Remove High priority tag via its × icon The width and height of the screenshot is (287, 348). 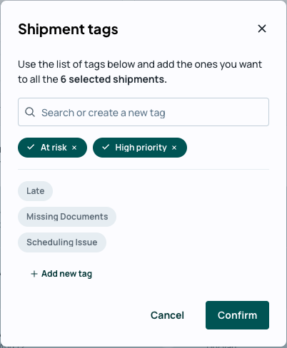(174, 148)
